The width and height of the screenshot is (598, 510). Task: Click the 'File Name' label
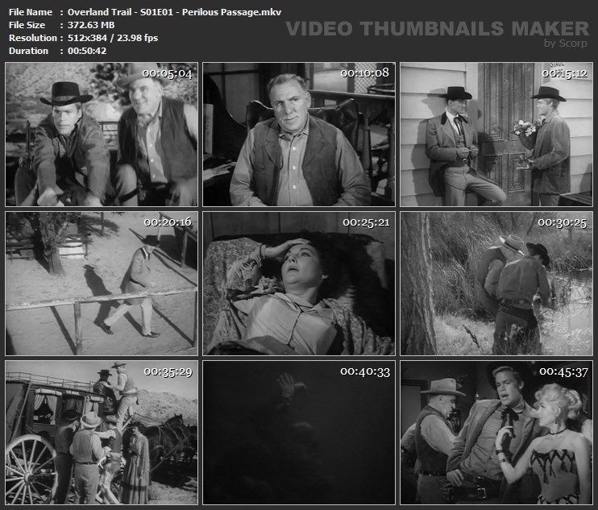31,12
